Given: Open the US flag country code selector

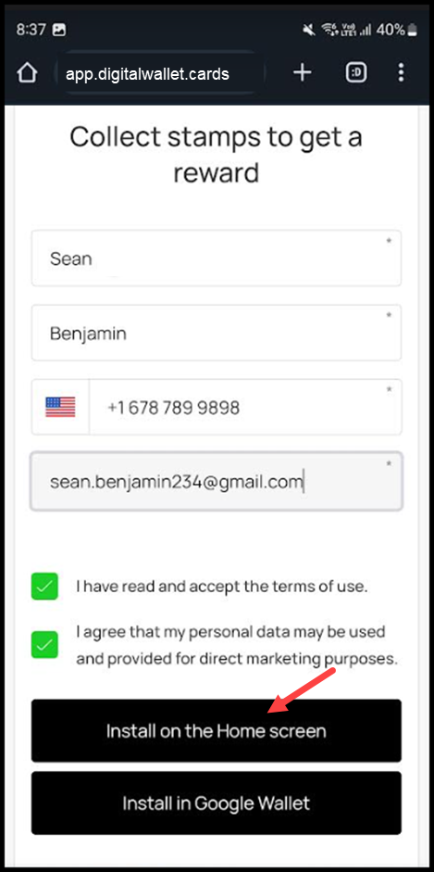Looking at the screenshot, I should [60, 407].
